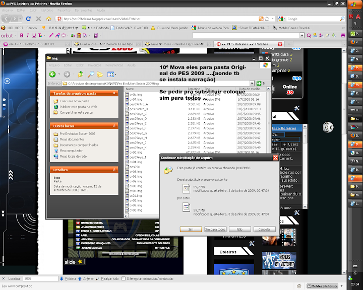Click the Firefox back navigation button
This screenshot has height=290, width=363.
(x=6, y=19)
